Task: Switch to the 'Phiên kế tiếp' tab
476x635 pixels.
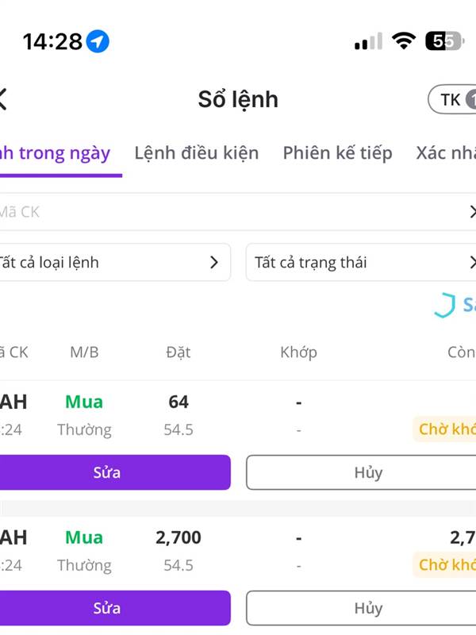Action: pyautogui.click(x=337, y=152)
